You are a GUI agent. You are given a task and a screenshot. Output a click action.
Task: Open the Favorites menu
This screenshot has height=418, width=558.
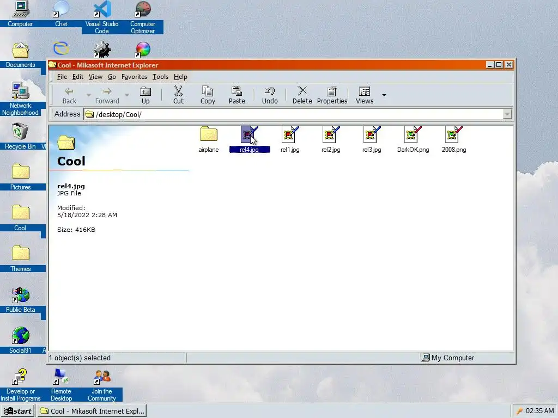134,77
